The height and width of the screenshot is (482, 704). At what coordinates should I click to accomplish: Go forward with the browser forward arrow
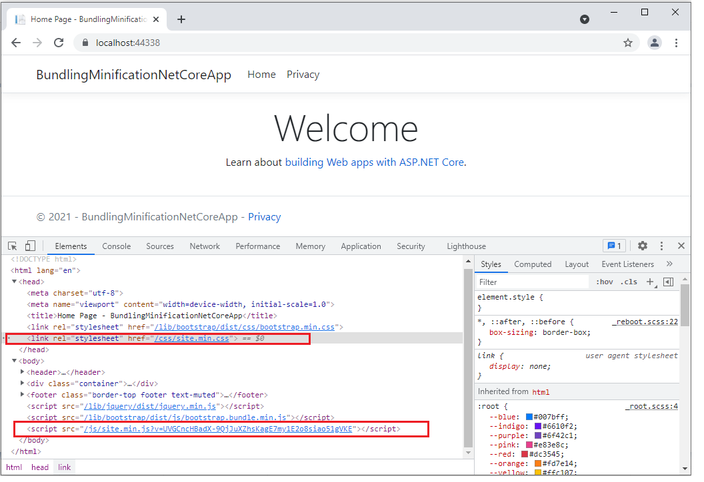pyautogui.click(x=37, y=43)
